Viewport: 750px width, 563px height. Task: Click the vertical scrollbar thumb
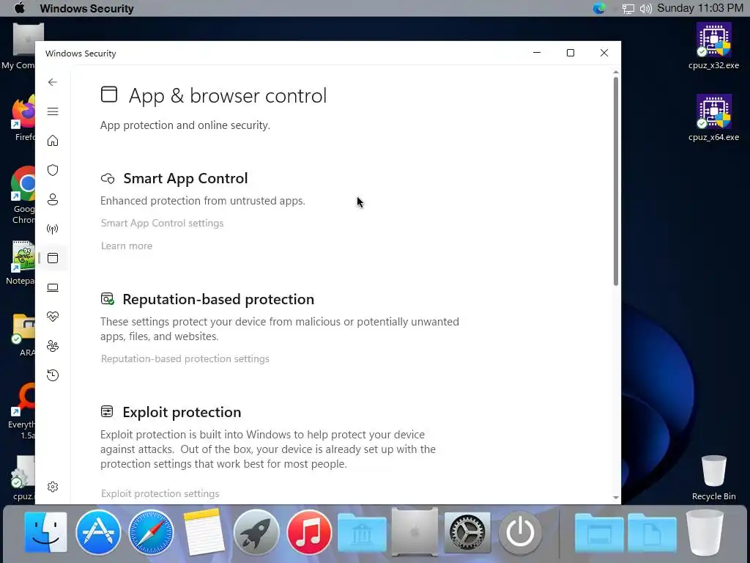pos(615,181)
